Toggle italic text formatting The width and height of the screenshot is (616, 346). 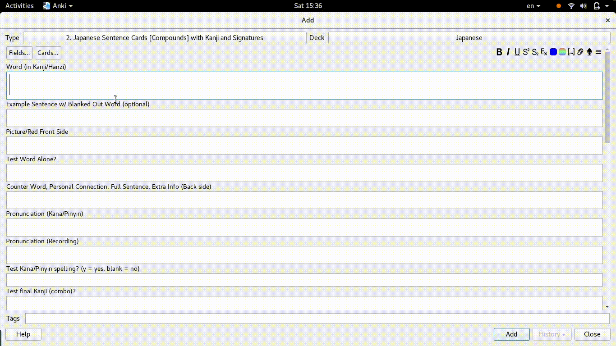click(x=508, y=52)
